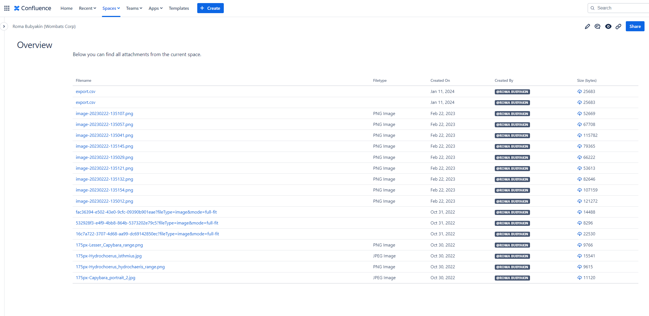The image size is (649, 316).
Task: Open the Recent dropdown menu
Action: [x=87, y=8]
